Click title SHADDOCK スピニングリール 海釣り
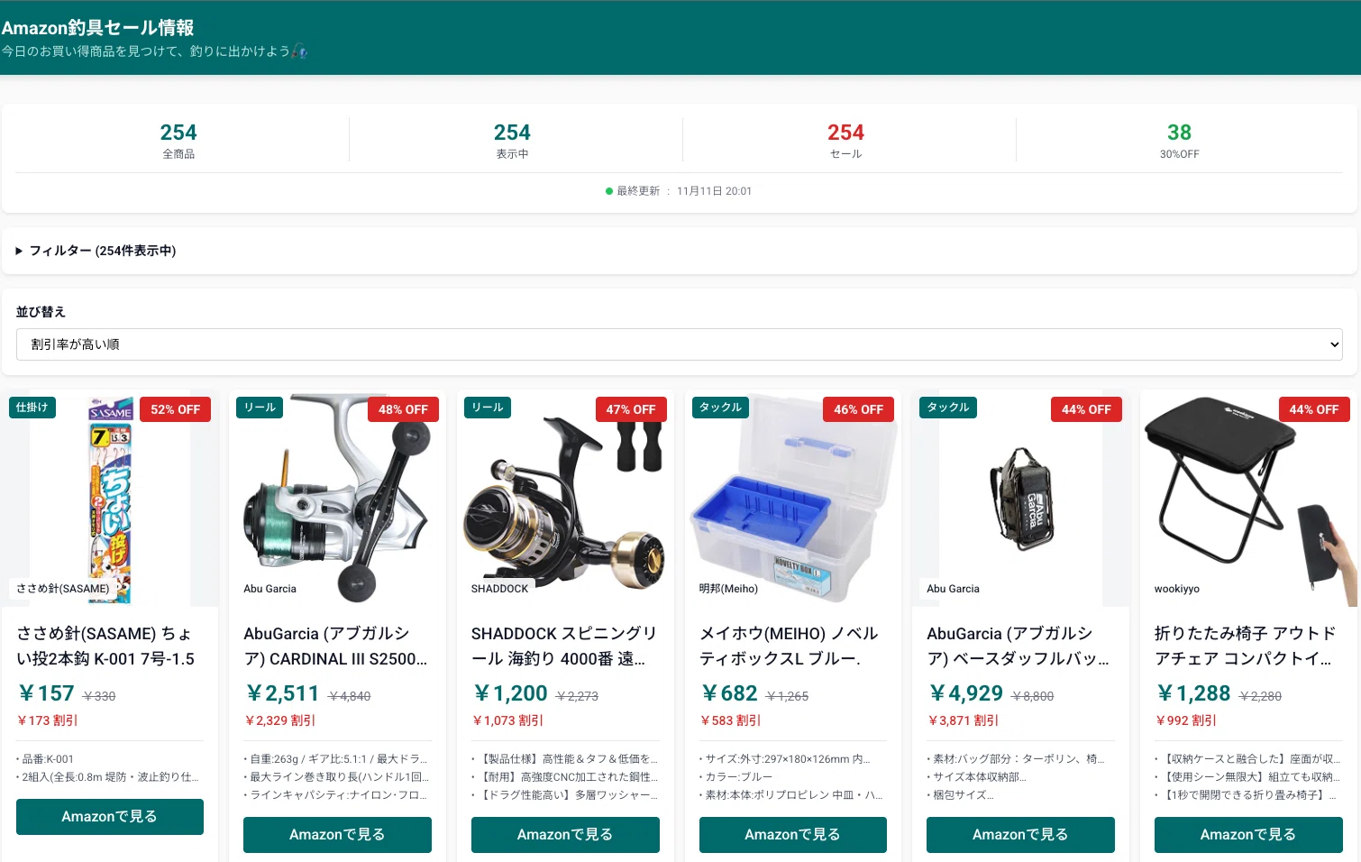 (564, 646)
